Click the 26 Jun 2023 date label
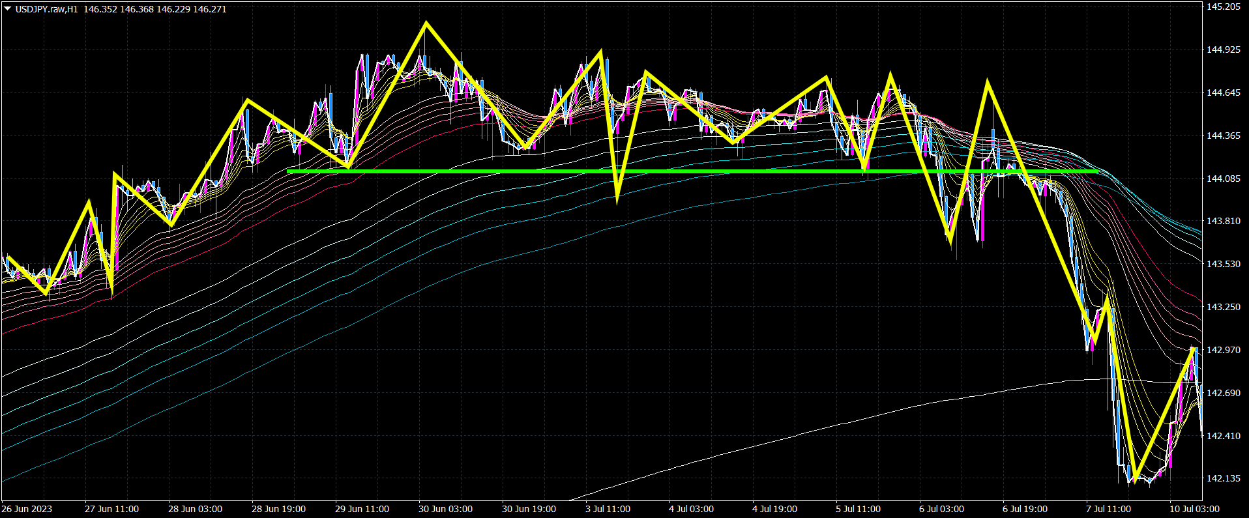 click(x=27, y=509)
